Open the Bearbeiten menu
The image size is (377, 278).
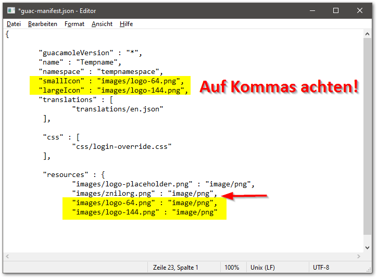[x=43, y=24]
